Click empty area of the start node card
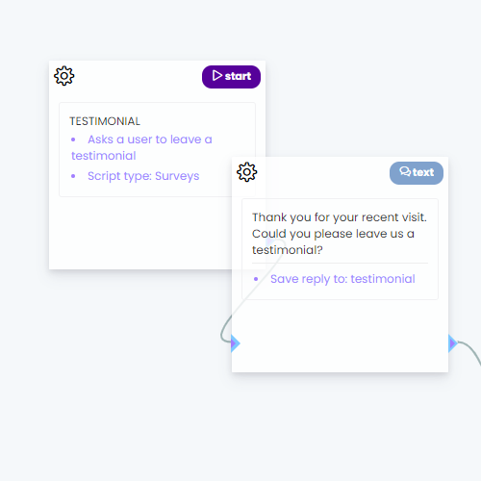Screen dimensions: 481x481 pos(138,234)
